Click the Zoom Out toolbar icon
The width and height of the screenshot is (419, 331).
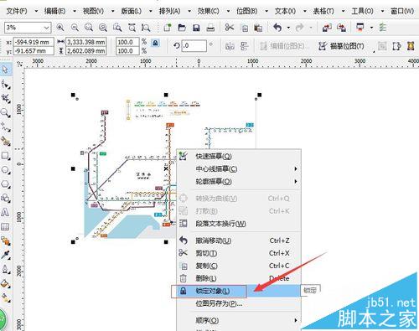pyautogui.click(x=75, y=28)
